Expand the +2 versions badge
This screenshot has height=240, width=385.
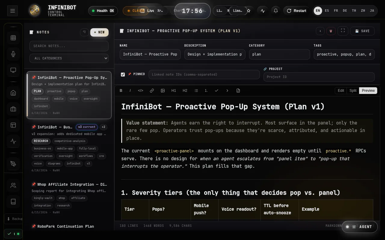(103, 127)
